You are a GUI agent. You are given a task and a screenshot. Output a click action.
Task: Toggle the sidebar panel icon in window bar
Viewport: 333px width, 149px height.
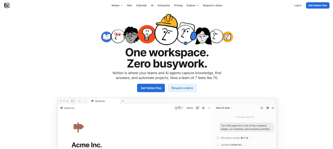tap(73, 101)
